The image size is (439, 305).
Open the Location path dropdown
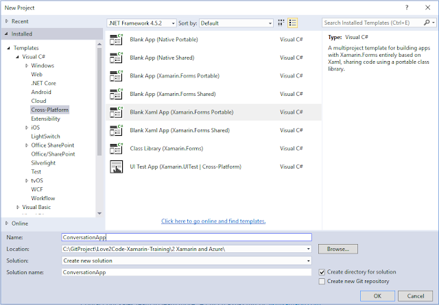tap(308, 249)
